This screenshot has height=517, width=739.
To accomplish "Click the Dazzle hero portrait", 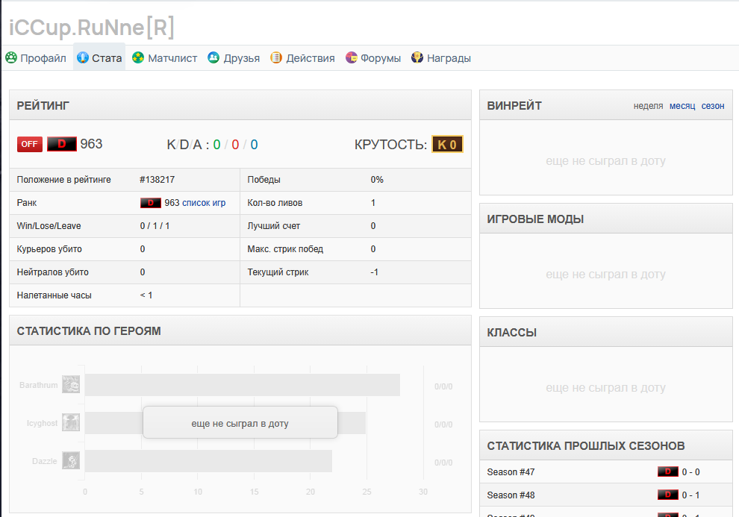I will 71,460.
